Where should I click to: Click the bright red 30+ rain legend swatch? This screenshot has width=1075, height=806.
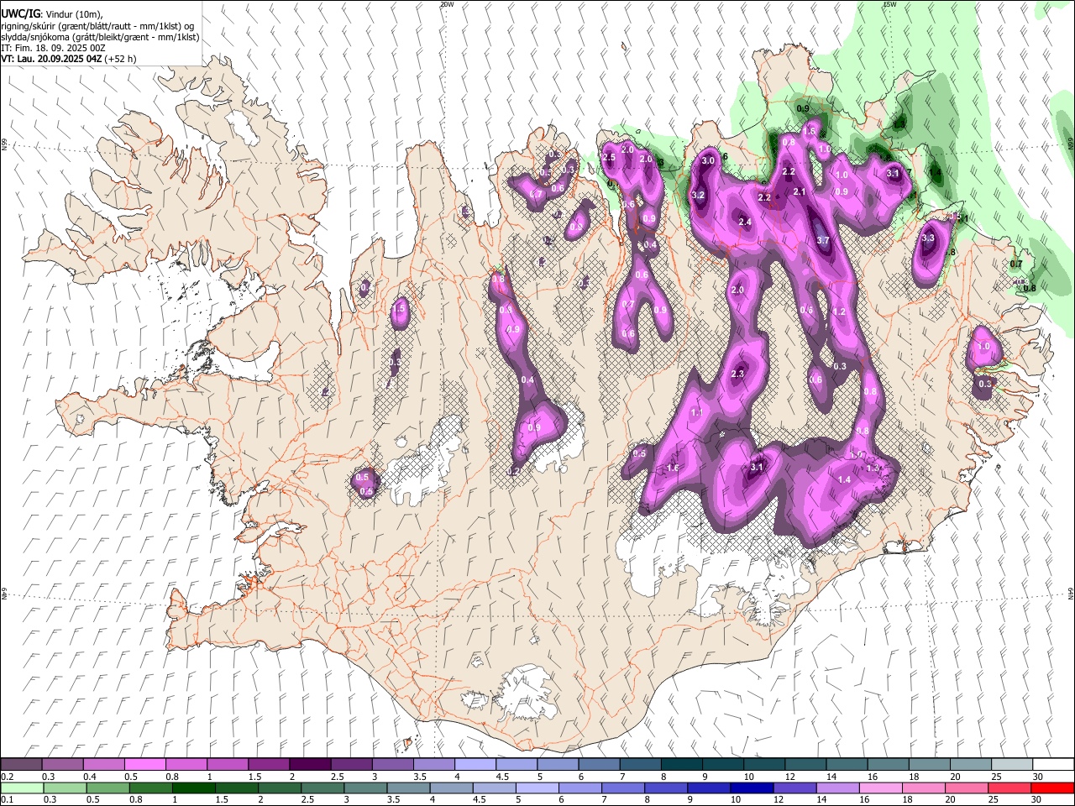1053,788
